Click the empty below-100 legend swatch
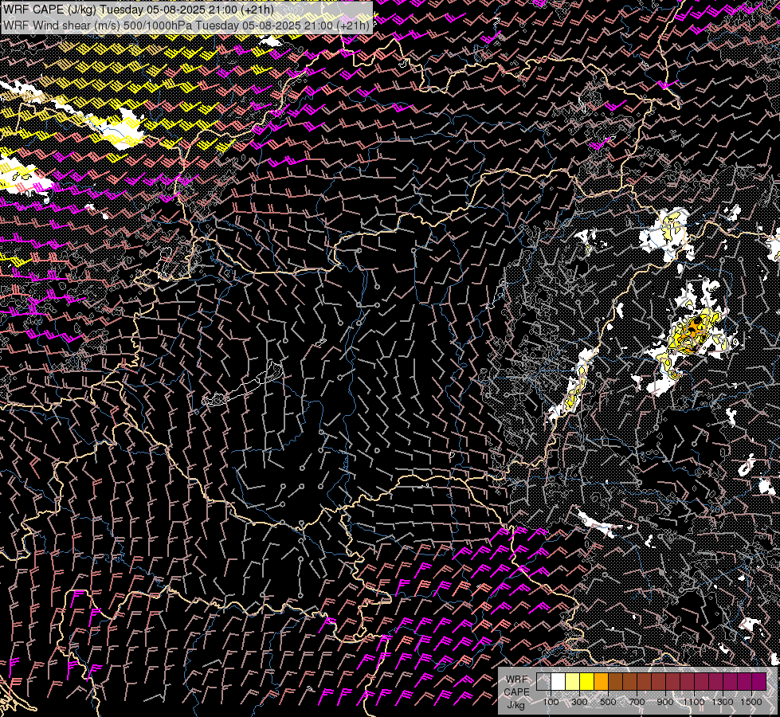 click(543, 682)
